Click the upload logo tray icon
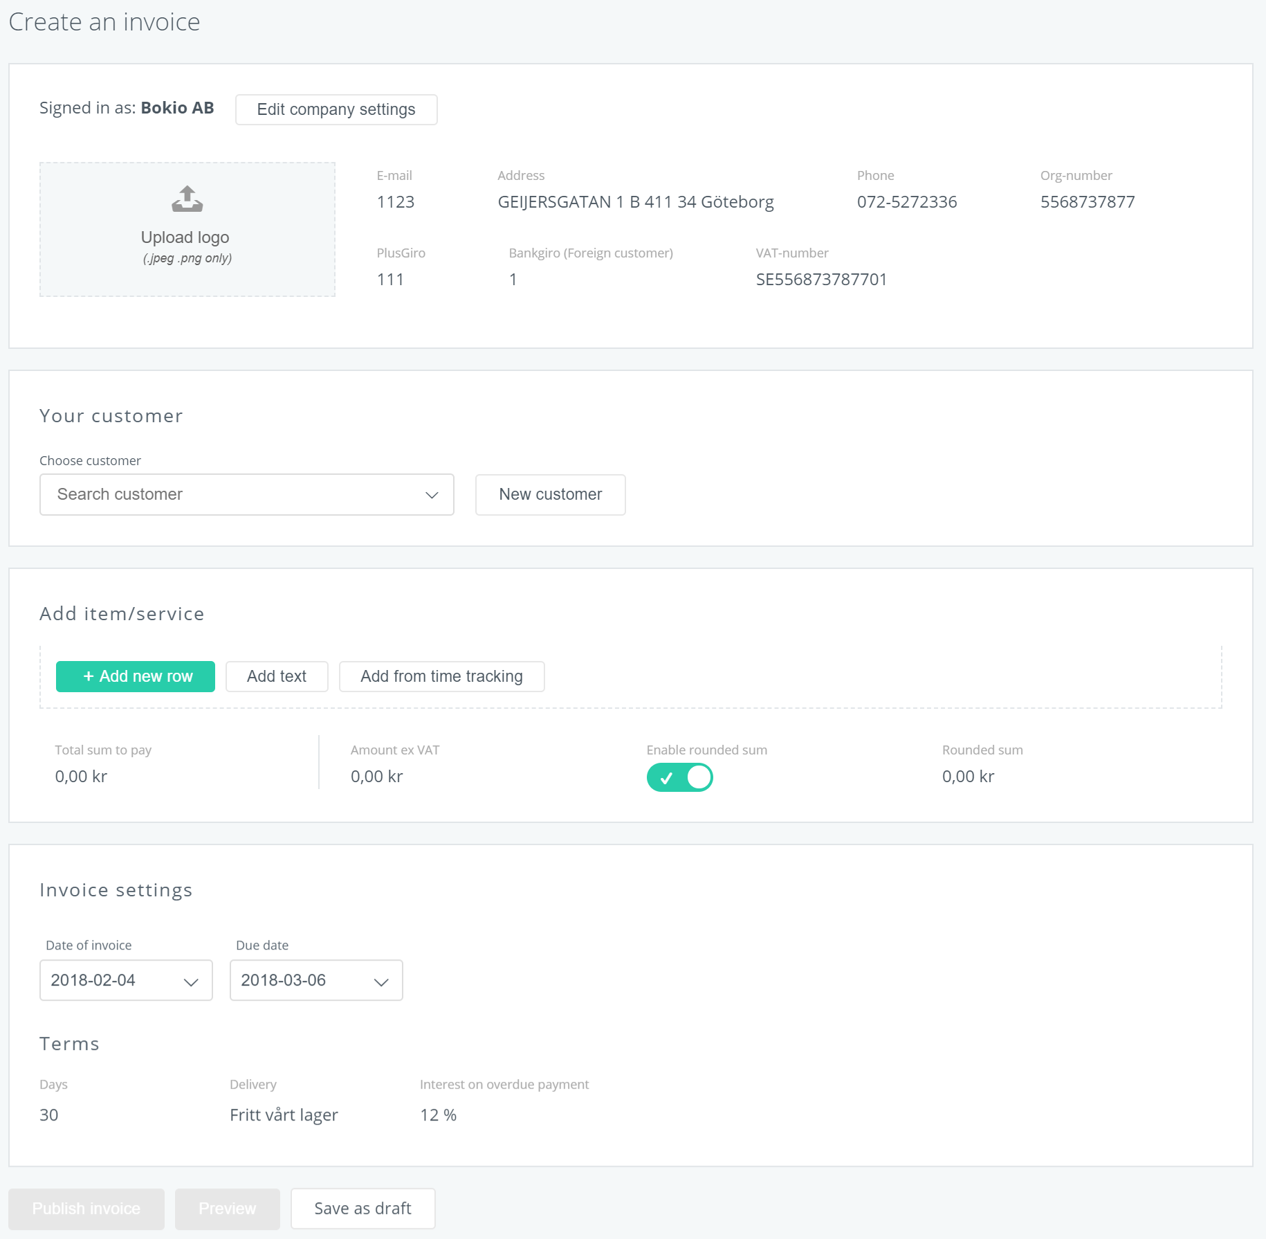This screenshot has width=1266, height=1239. (x=187, y=199)
